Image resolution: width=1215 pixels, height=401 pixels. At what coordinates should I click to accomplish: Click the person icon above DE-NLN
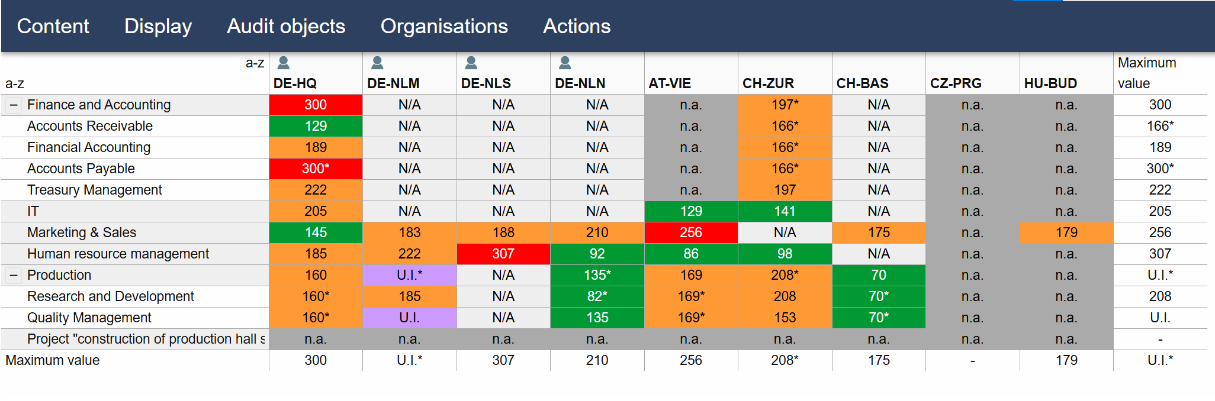pyautogui.click(x=565, y=63)
